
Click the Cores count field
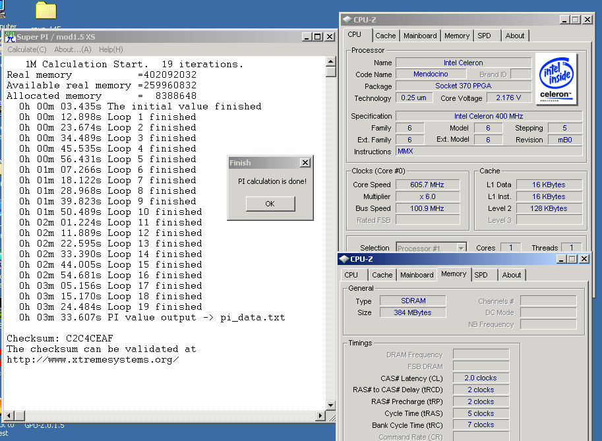point(511,248)
